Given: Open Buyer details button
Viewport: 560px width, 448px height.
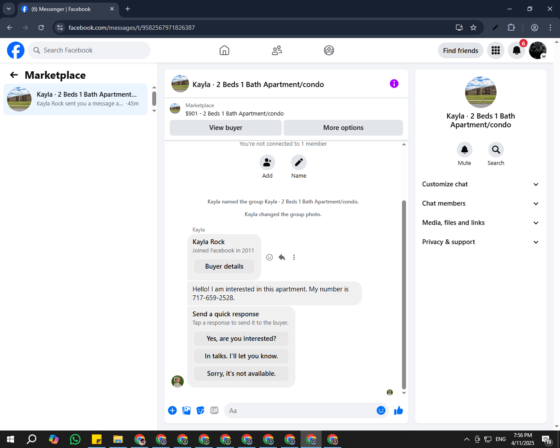Looking at the screenshot, I should point(224,266).
